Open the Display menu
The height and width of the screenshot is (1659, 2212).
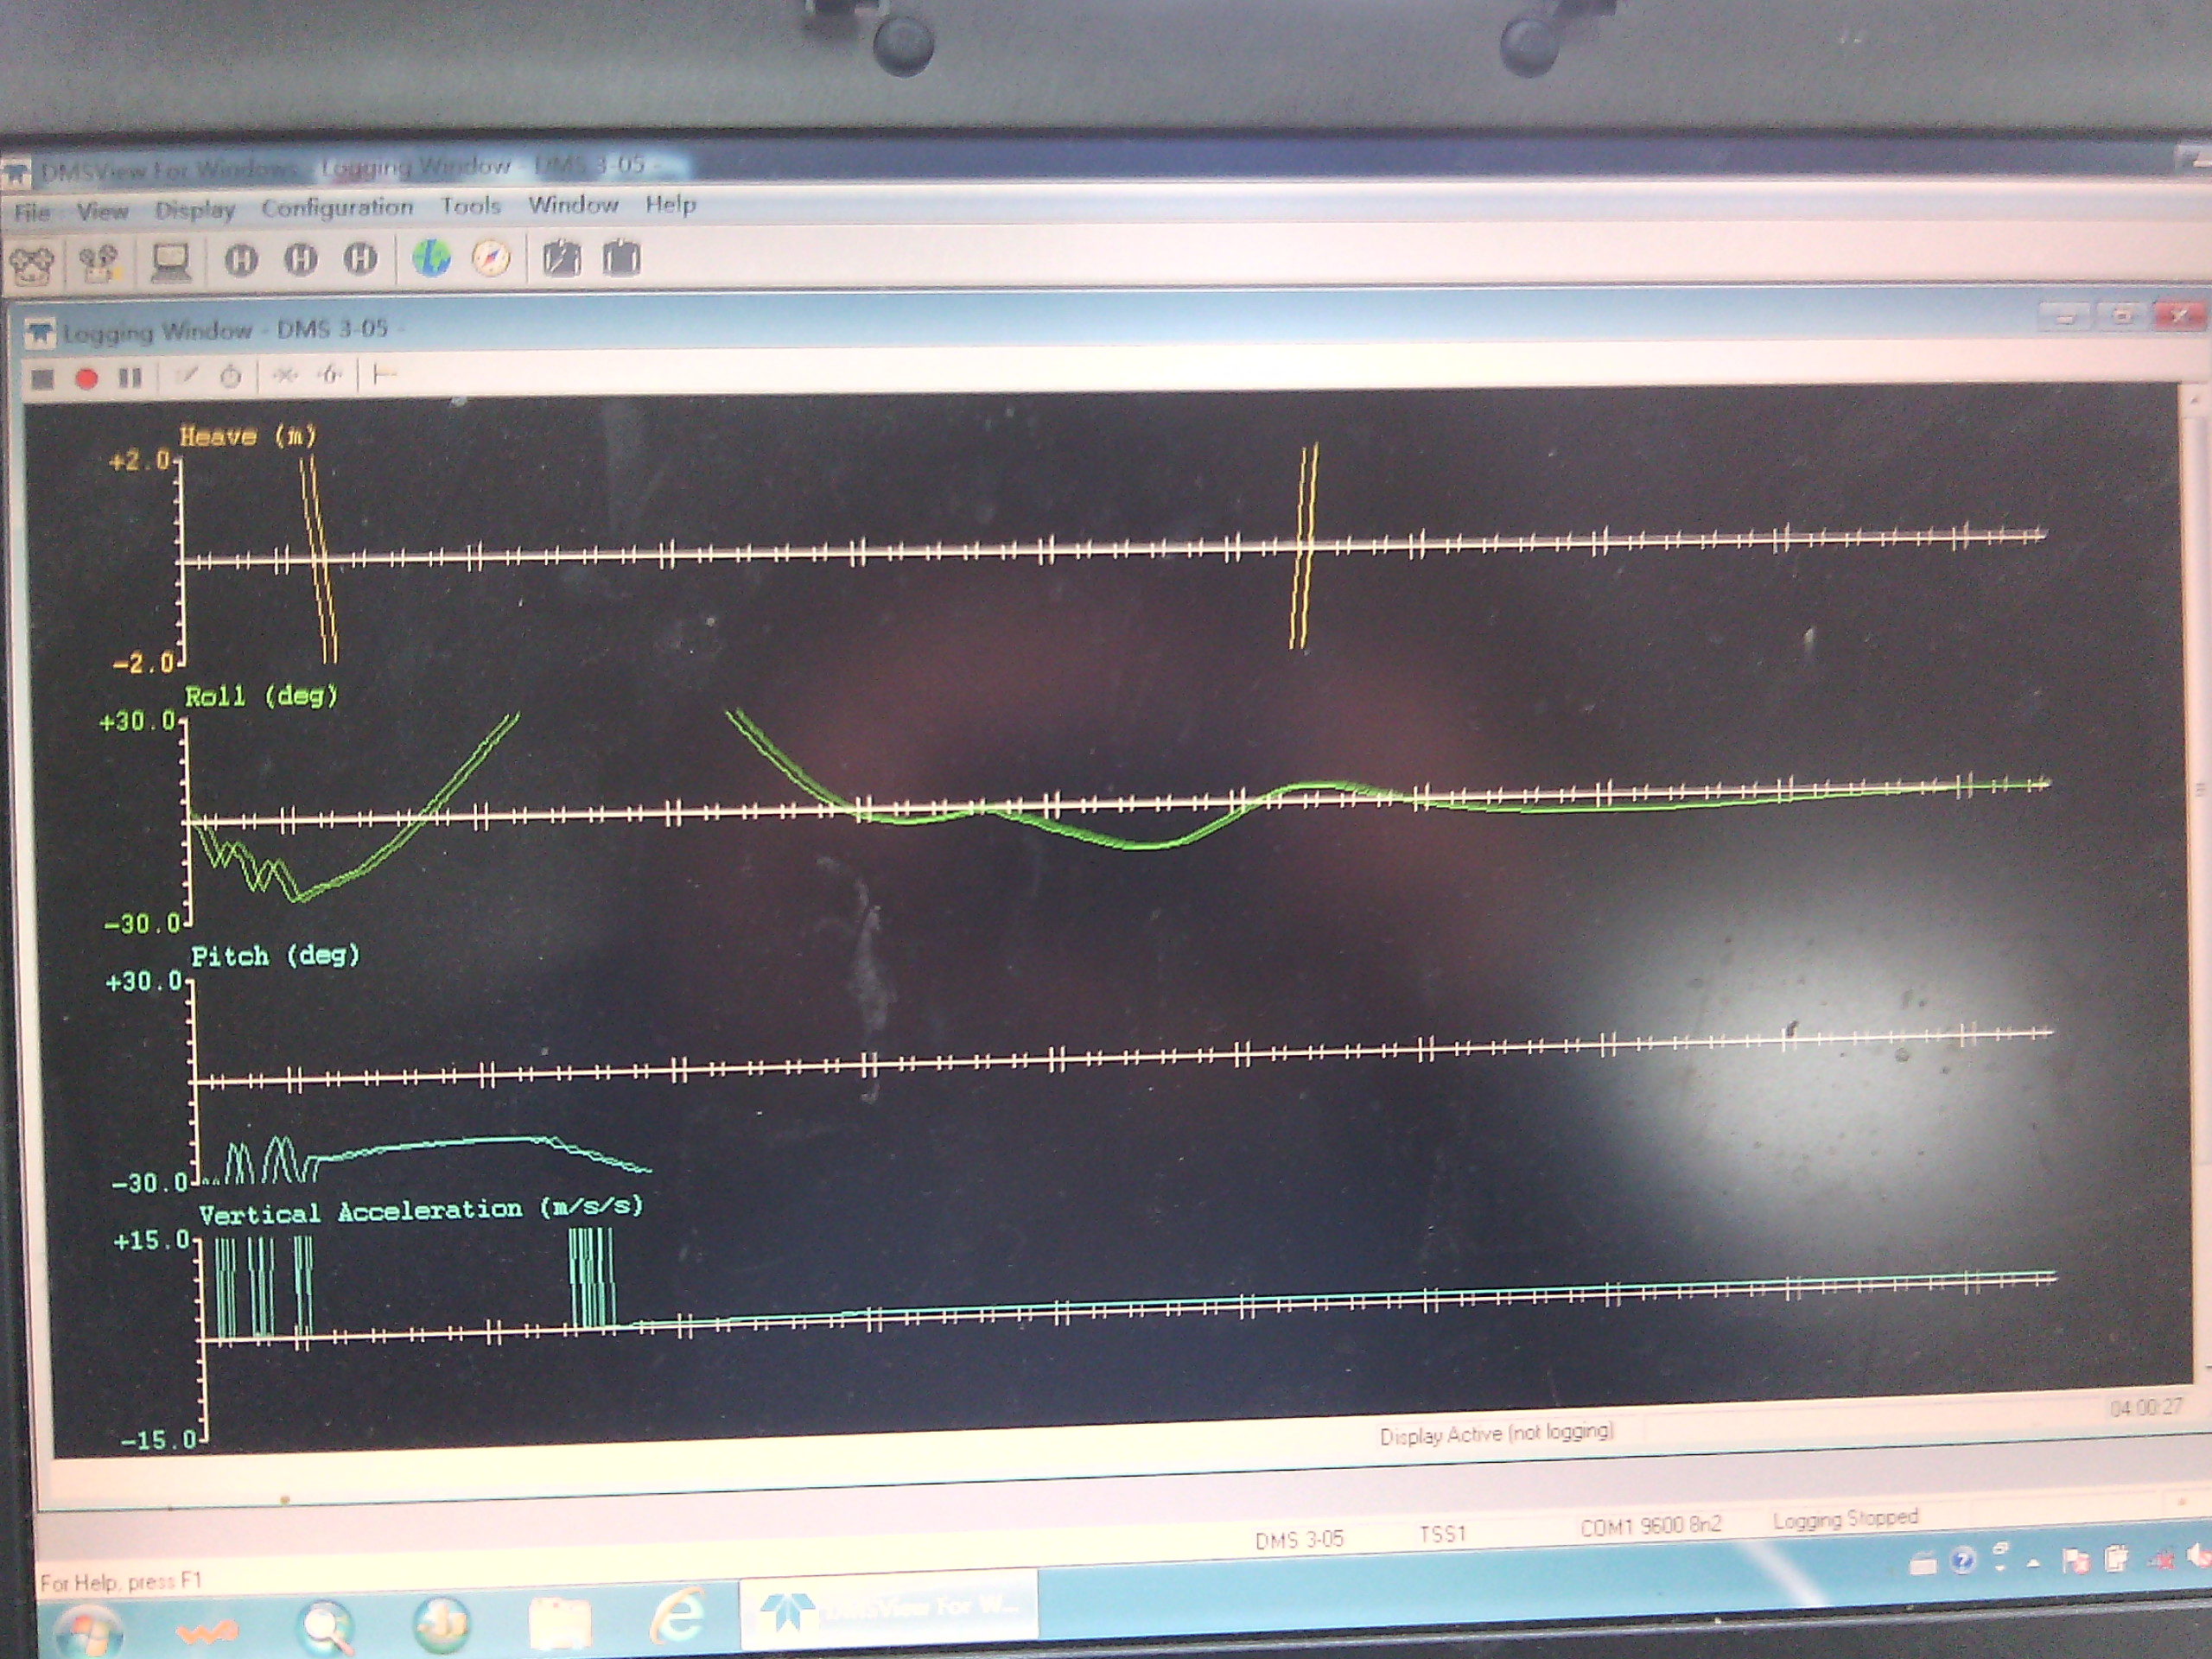coord(194,210)
